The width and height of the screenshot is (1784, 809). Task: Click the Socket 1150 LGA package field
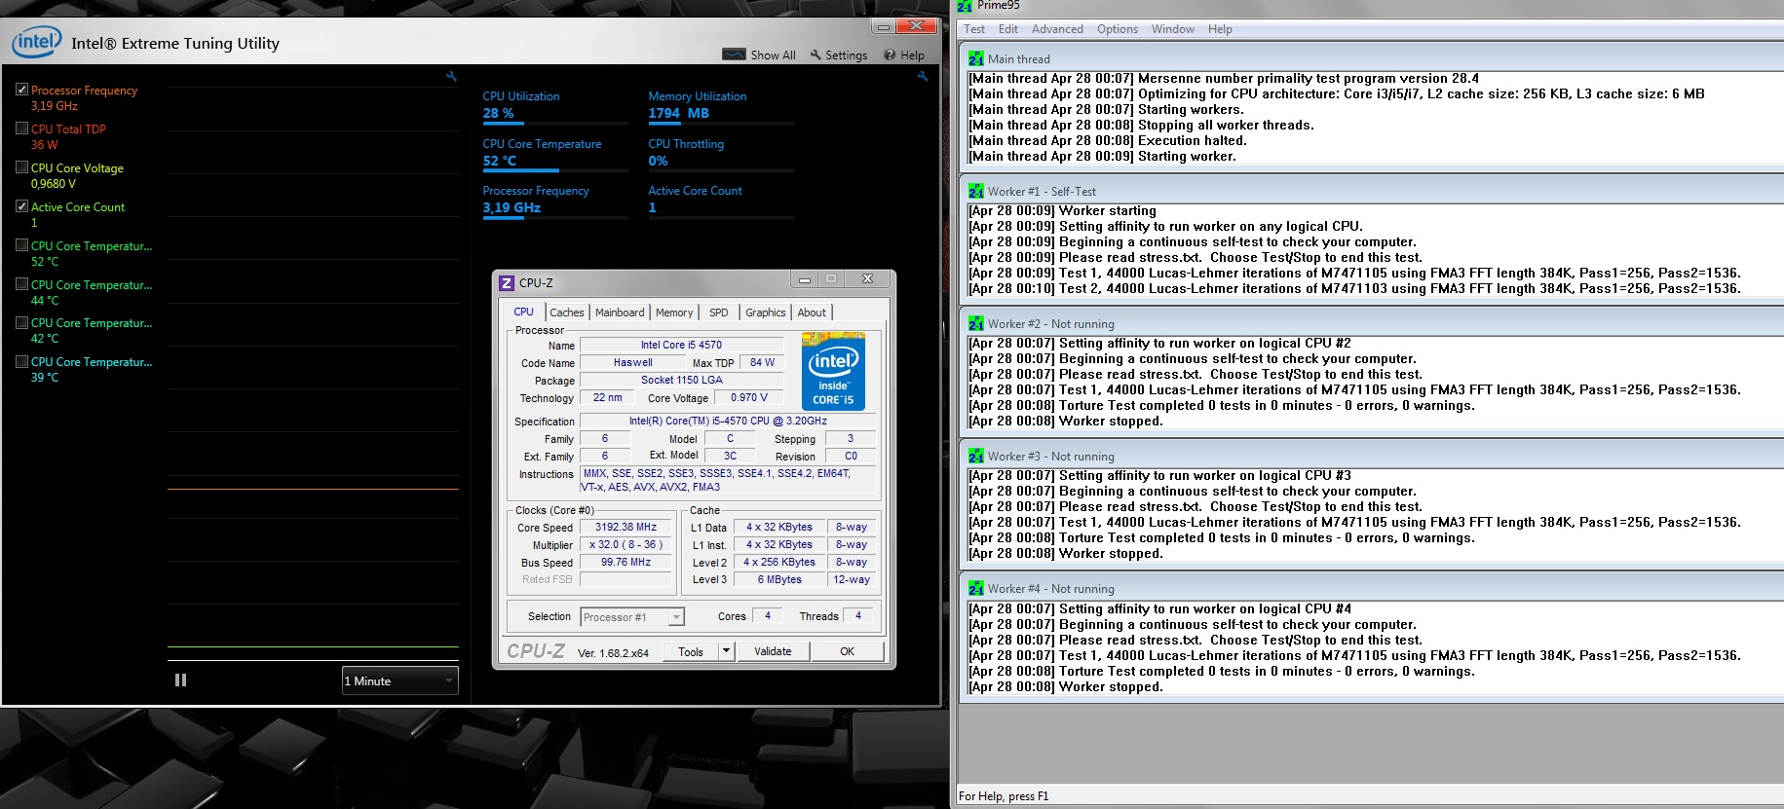click(x=681, y=380)
